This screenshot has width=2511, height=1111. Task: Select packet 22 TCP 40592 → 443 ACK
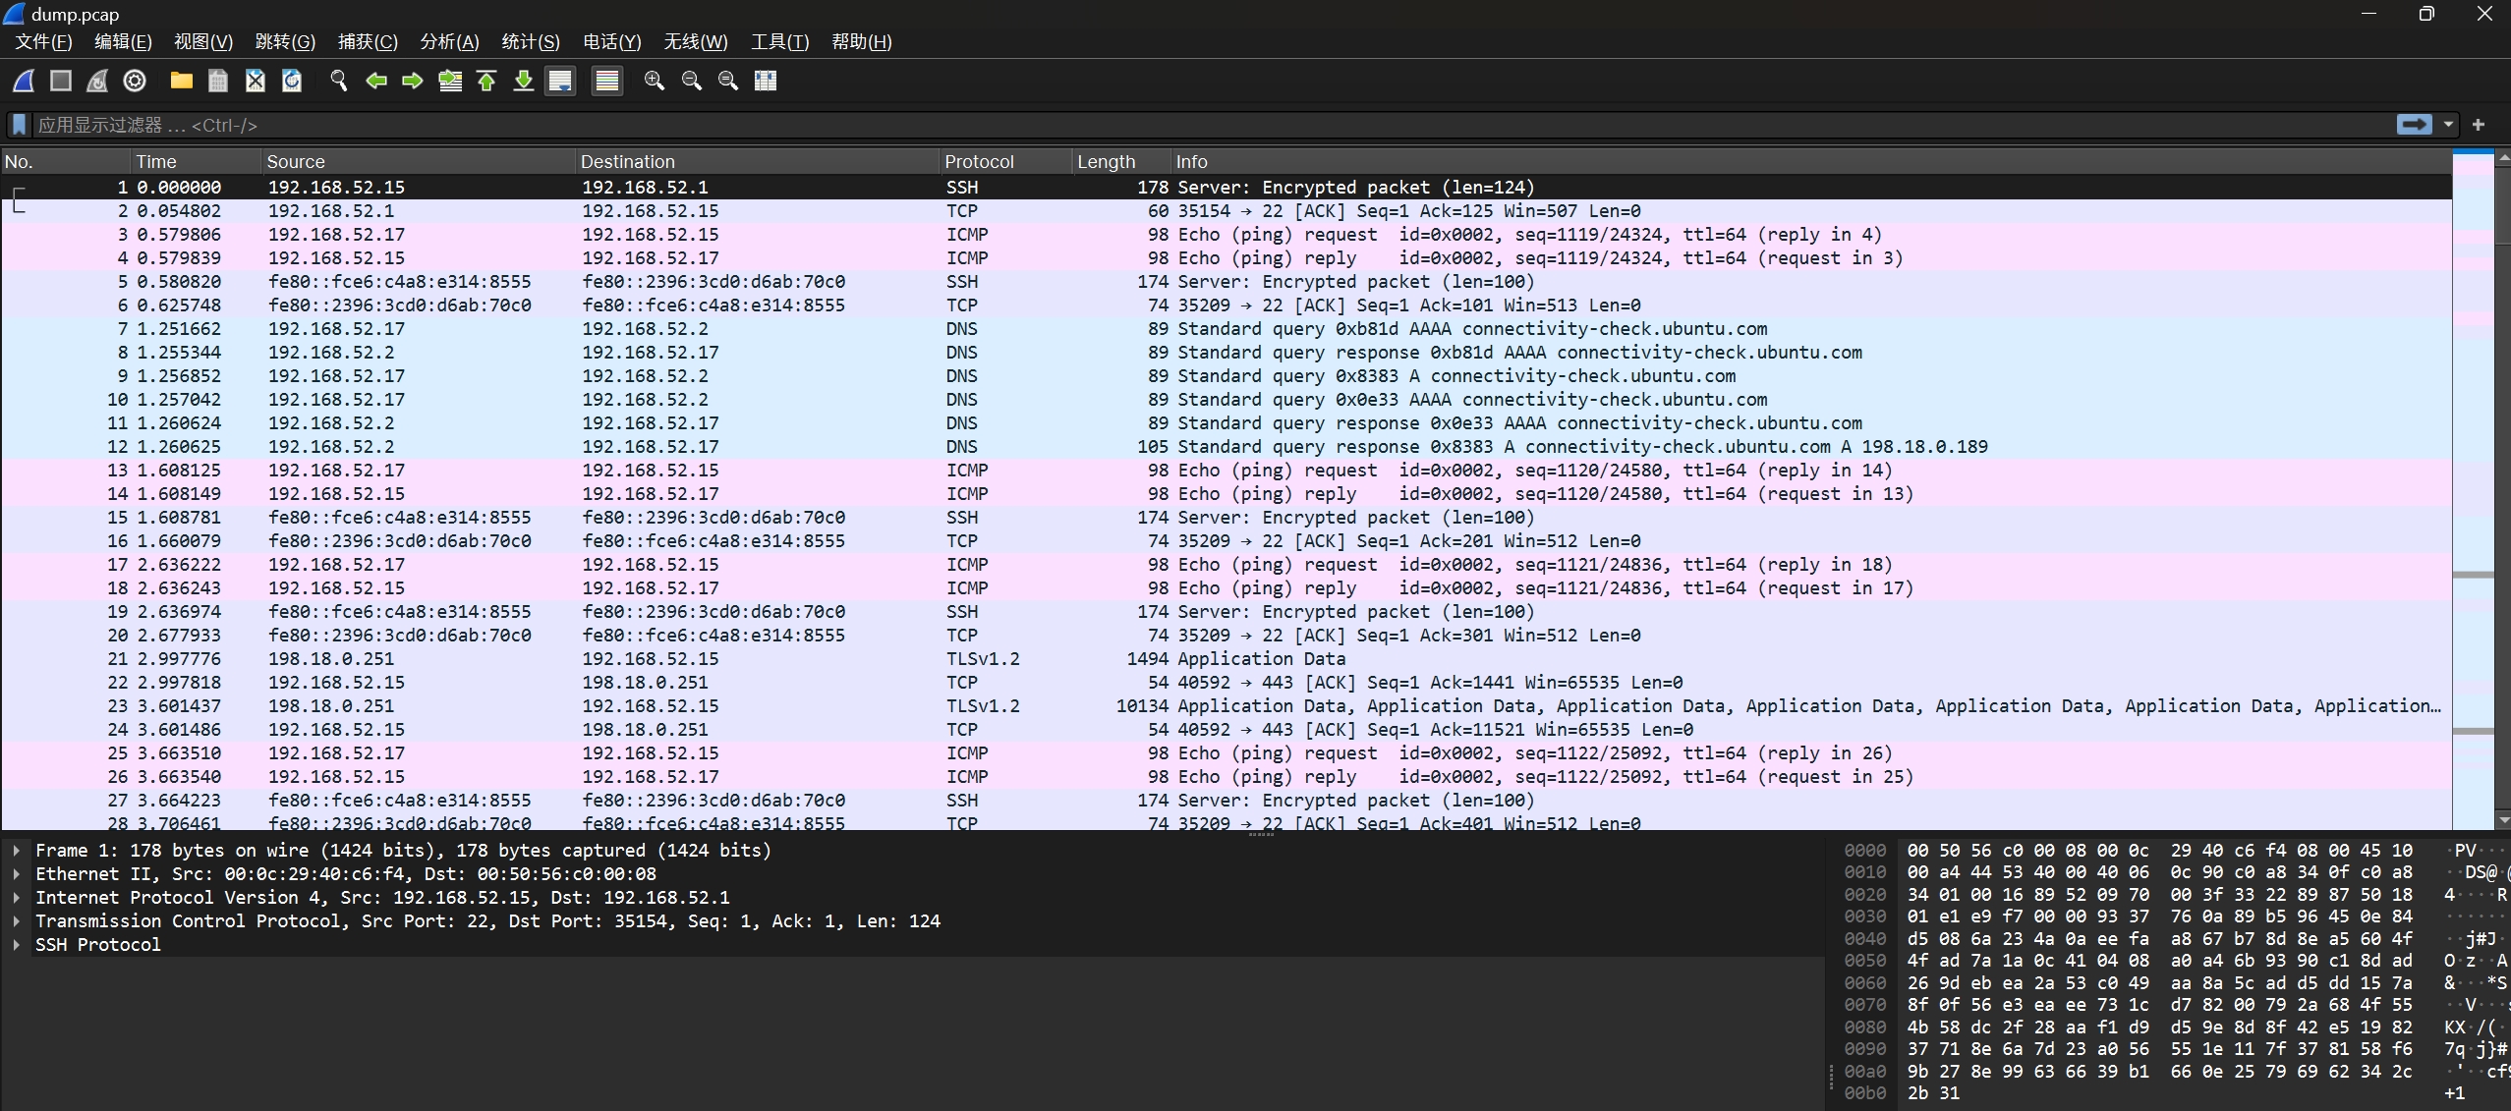(x=1227, y=683)
